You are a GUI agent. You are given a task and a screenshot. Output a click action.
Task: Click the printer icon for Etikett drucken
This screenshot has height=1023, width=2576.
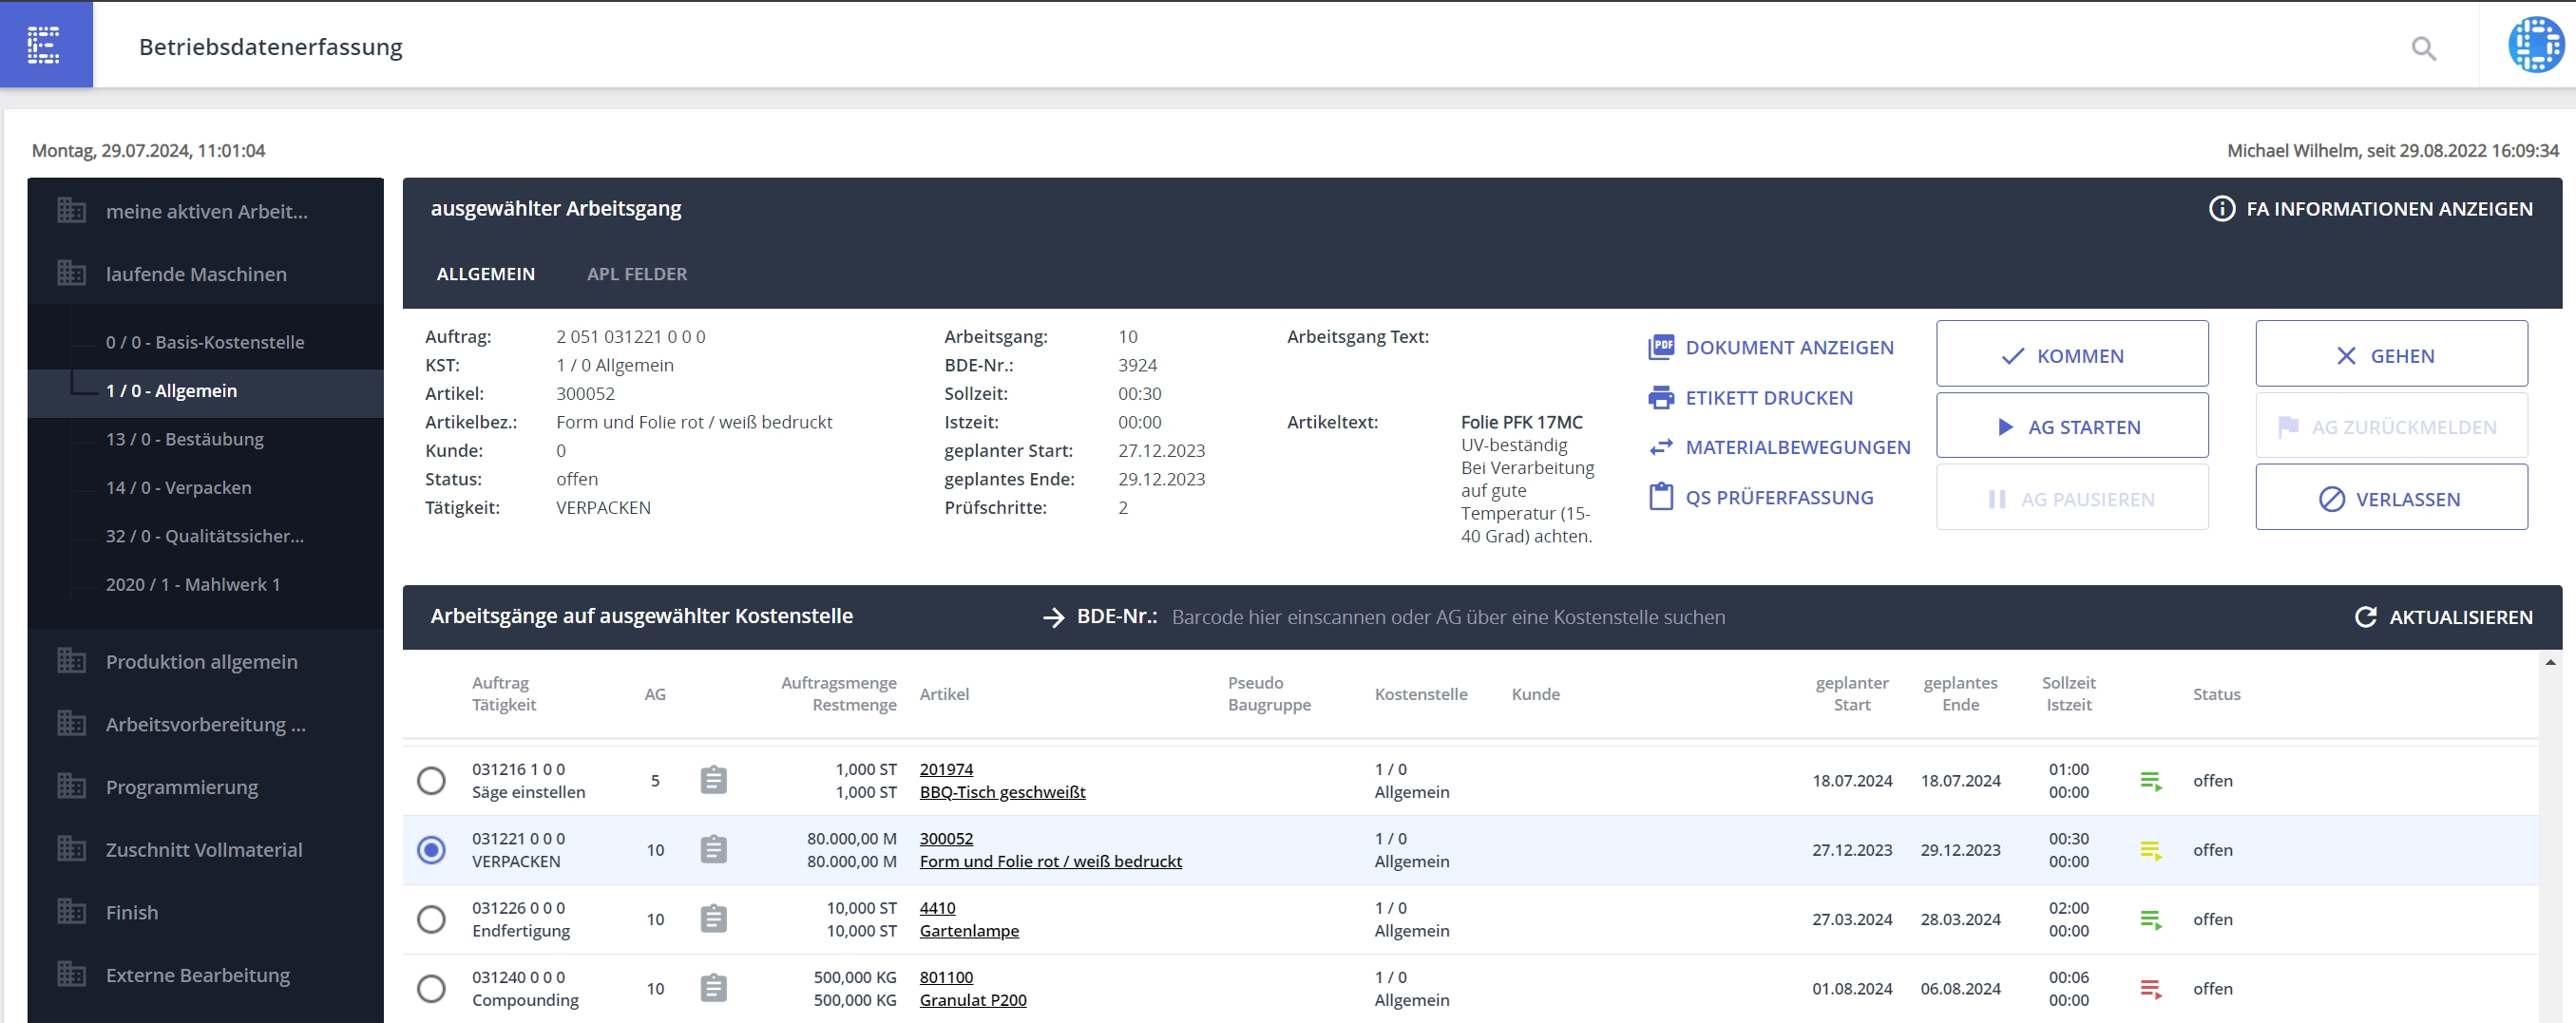[1661, 397]
